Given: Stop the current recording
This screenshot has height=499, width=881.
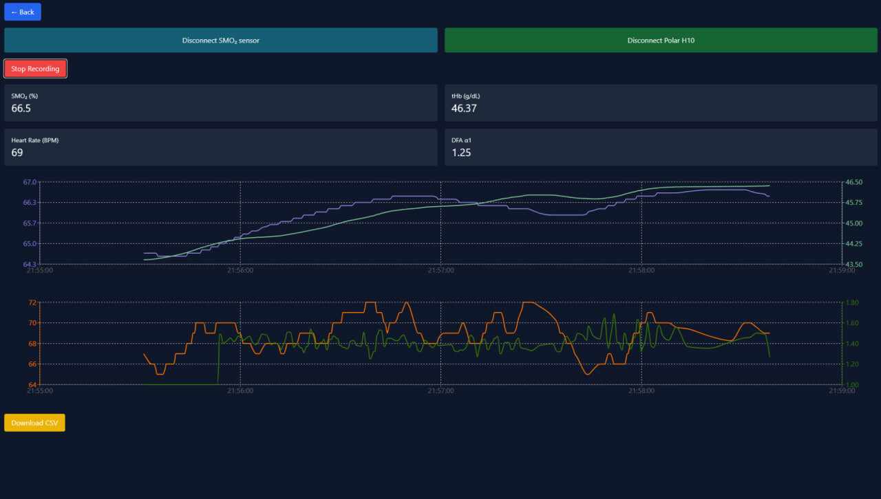Looking at the screenshot, I should click(35, 69).
